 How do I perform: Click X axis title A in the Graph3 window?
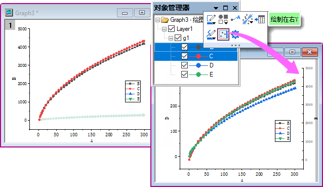point(92,141)
